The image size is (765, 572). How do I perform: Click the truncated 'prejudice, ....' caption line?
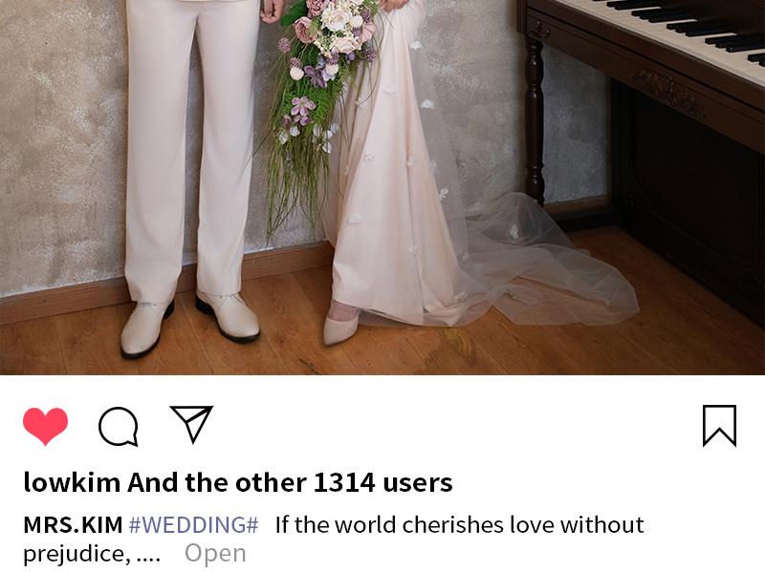point(92,554)
